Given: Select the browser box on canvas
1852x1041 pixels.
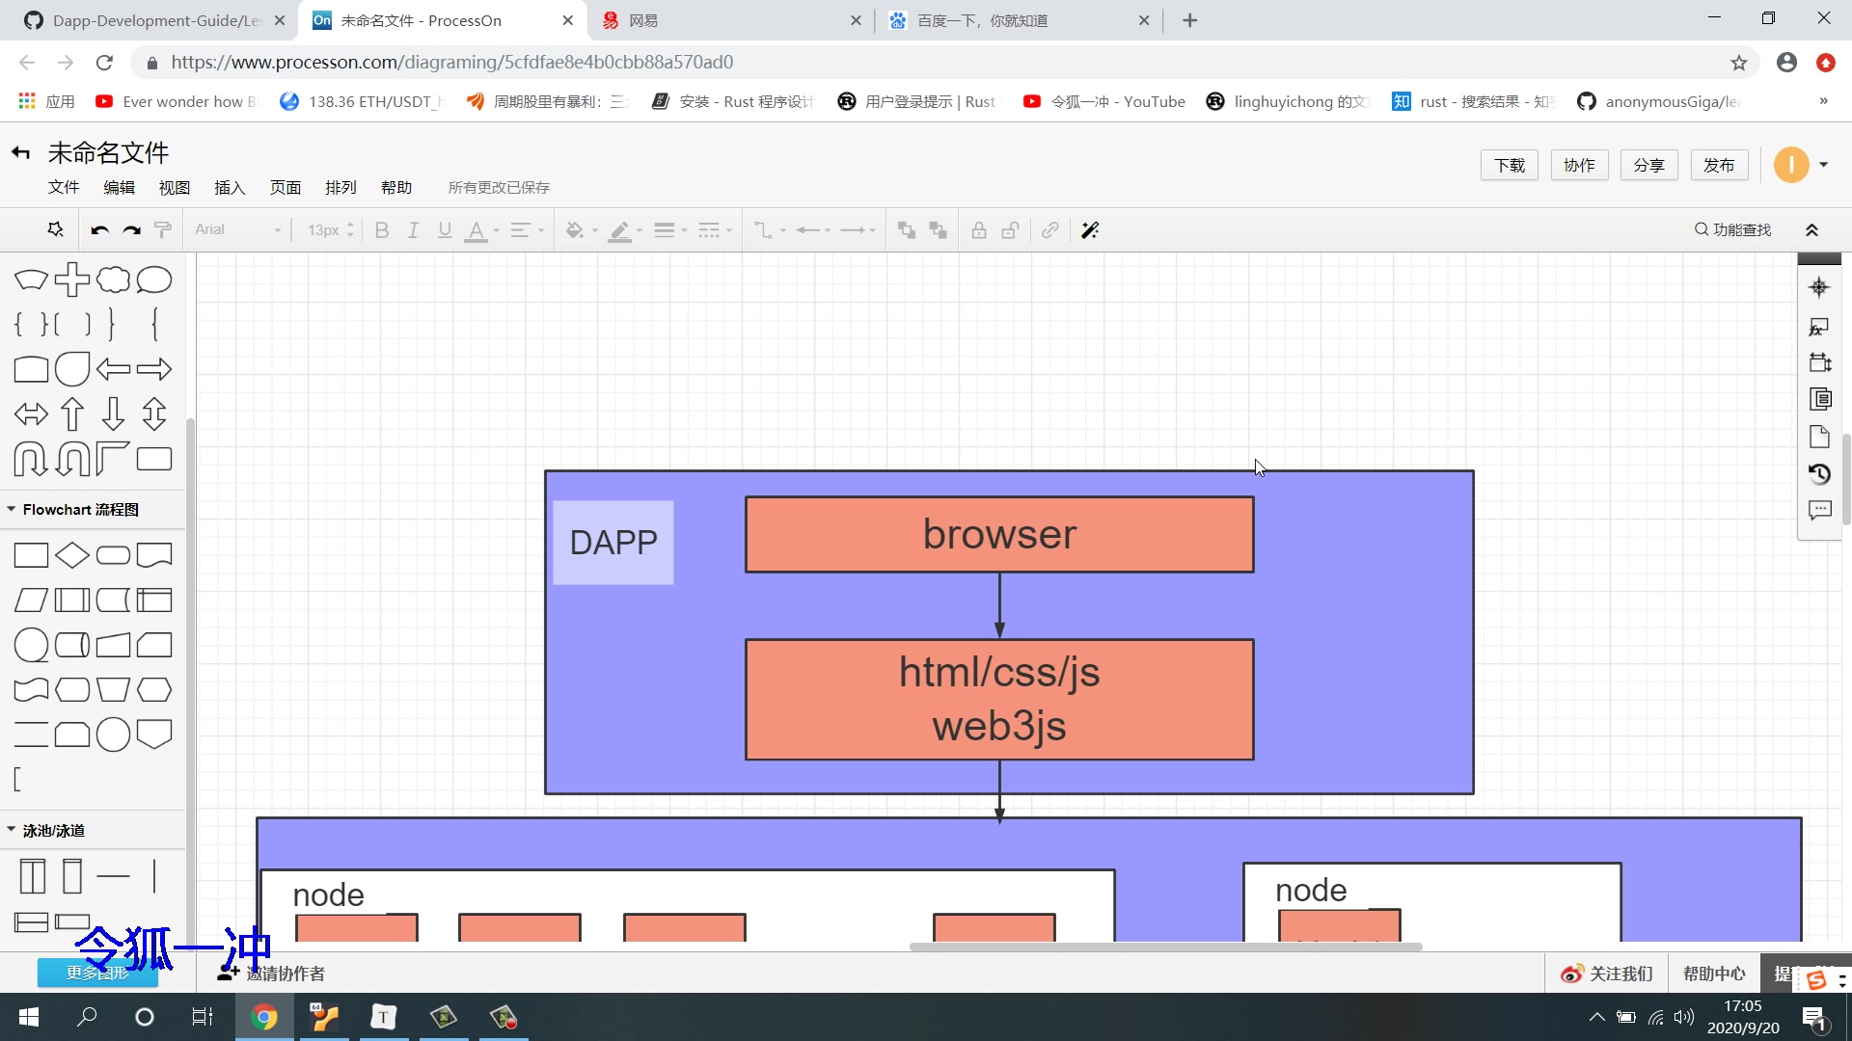Looking at the screenshot, I should [999, 535].
